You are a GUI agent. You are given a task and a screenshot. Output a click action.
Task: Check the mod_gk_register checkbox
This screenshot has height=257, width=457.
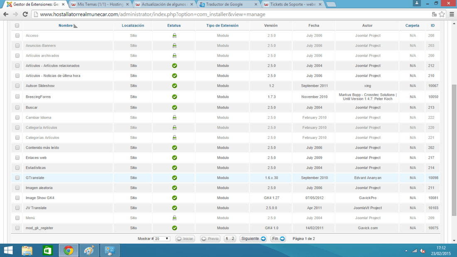tap(17, 228)
